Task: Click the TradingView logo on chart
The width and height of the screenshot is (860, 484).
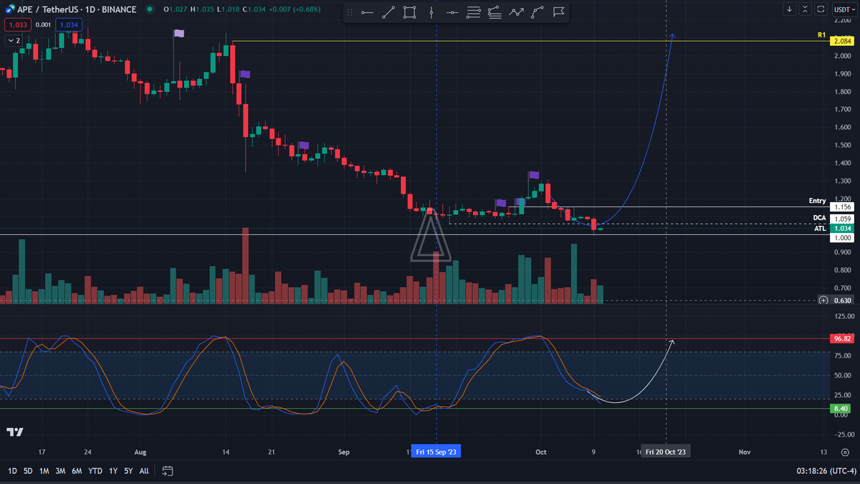Action: coord(15,432)
